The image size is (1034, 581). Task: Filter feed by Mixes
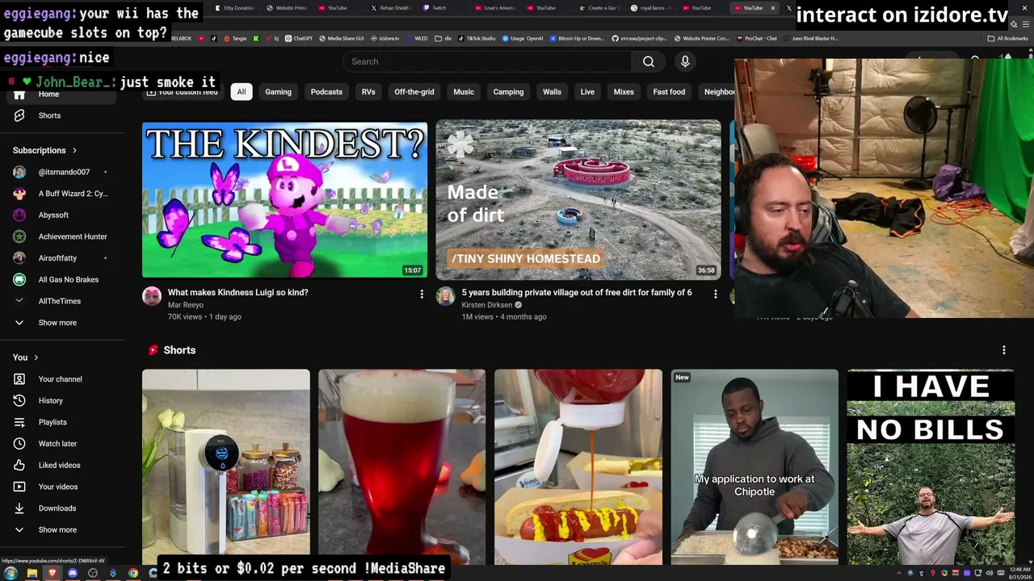coord(624,92)
